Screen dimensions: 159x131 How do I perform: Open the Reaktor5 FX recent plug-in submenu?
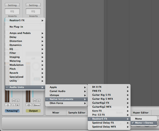coord(25,20)
